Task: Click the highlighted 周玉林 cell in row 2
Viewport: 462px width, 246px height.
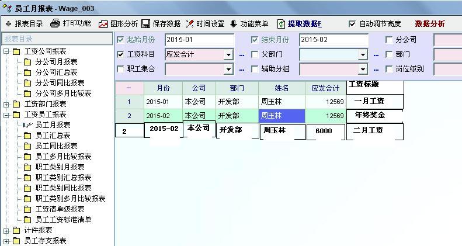Action: pyautogui.click(x=282, y=116)
